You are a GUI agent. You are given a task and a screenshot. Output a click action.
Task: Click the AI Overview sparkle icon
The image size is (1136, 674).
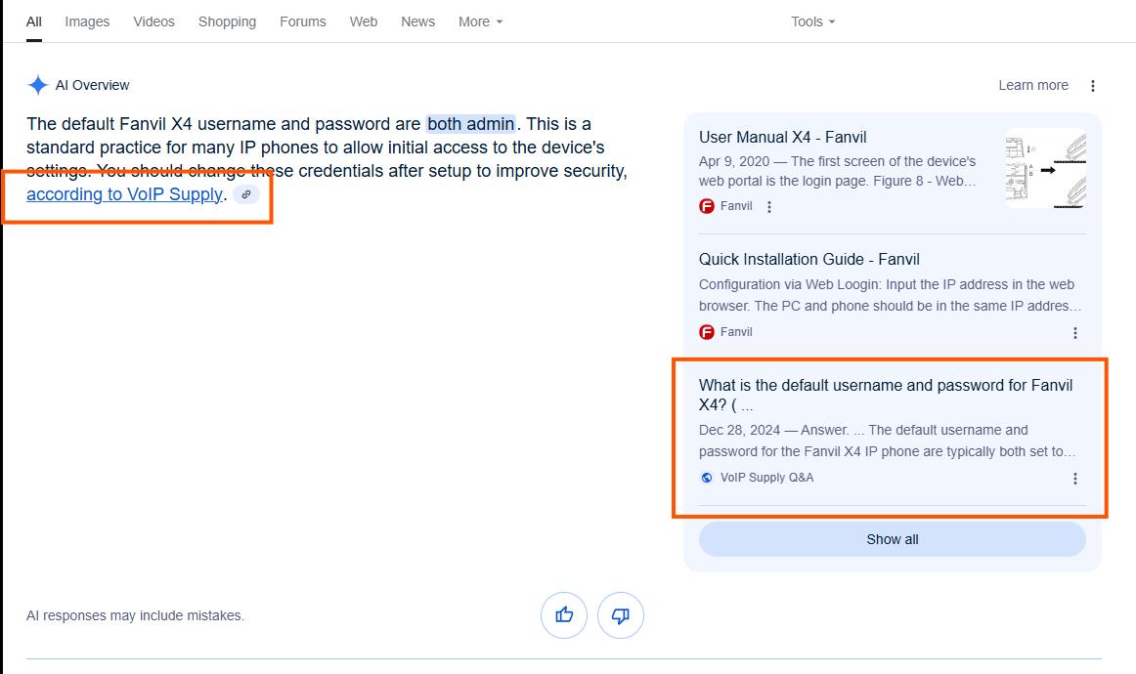[38, 85]
